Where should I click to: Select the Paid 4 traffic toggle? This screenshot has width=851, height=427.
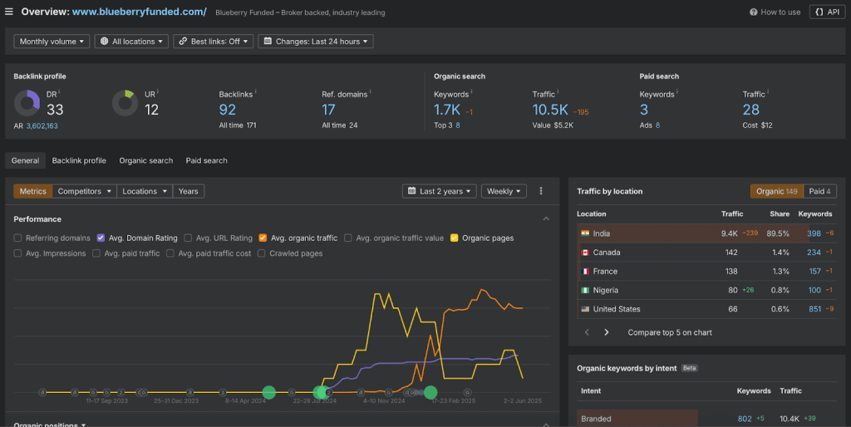point(819,191)
